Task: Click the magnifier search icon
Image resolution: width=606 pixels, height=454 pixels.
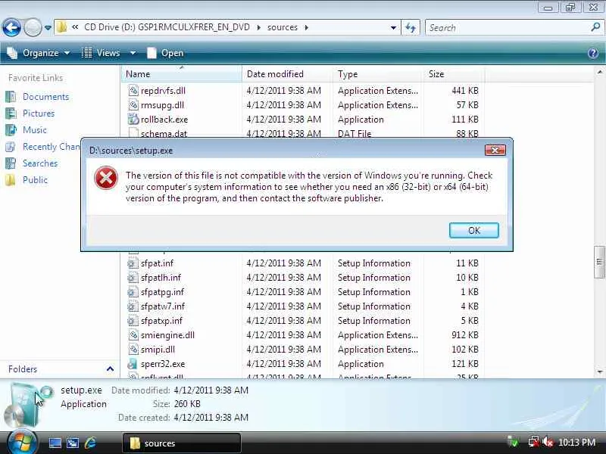Action: (x=595, y=27)
